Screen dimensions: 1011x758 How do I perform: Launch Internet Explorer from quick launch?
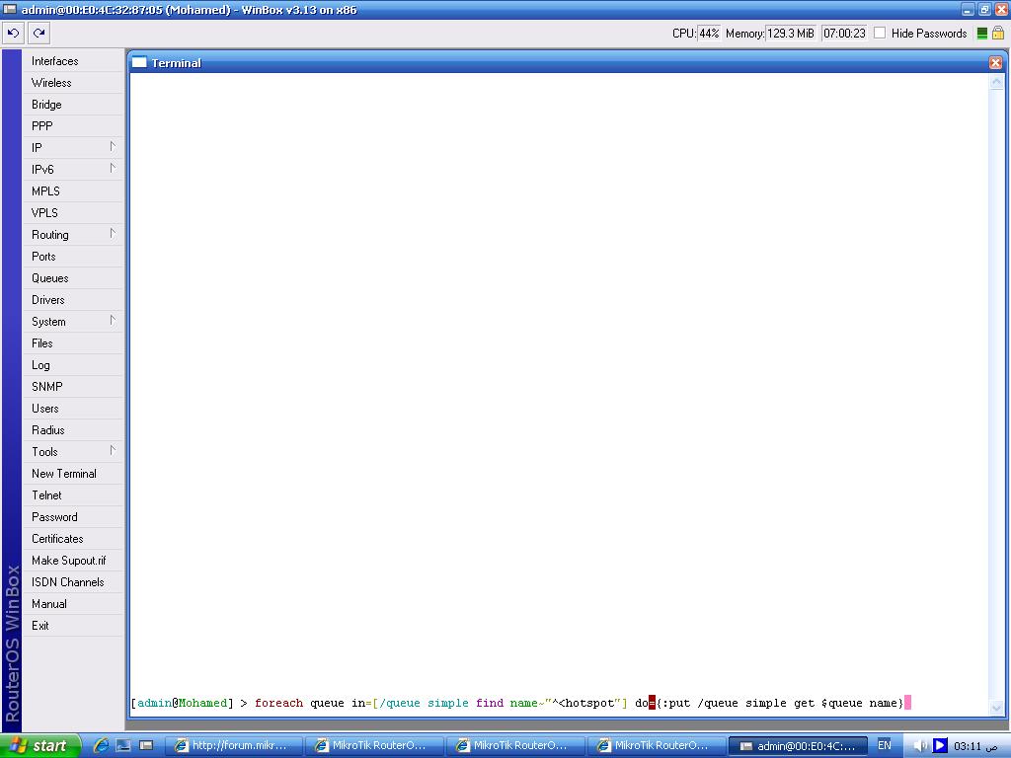(x=102, y=746)
